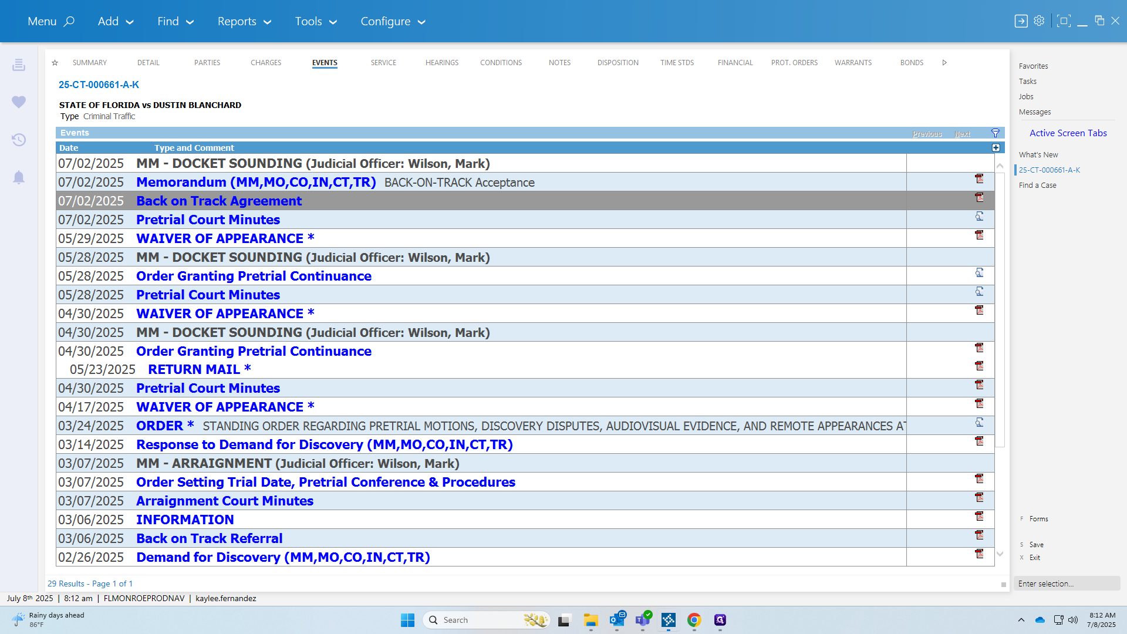Open the notifications bell sidebar icon
Image resolution: width=1127 pixels, height=634 pixels.
coord(19,177)
